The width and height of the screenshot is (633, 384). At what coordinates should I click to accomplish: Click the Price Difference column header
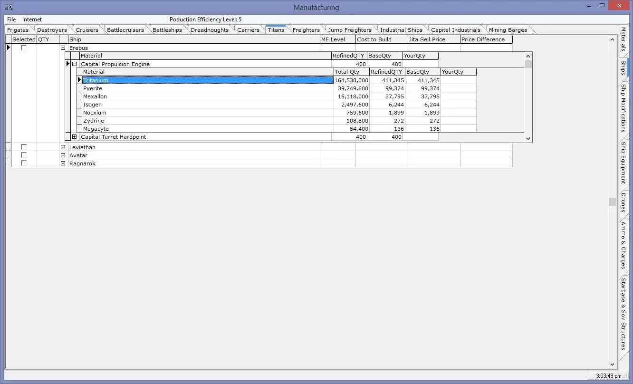pos(486,39)
